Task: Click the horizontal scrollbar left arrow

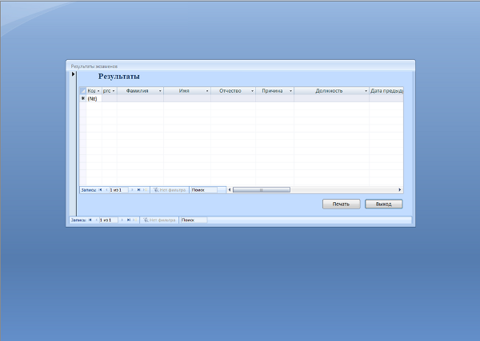Action: pyautogui.click(x=230, y=190)
